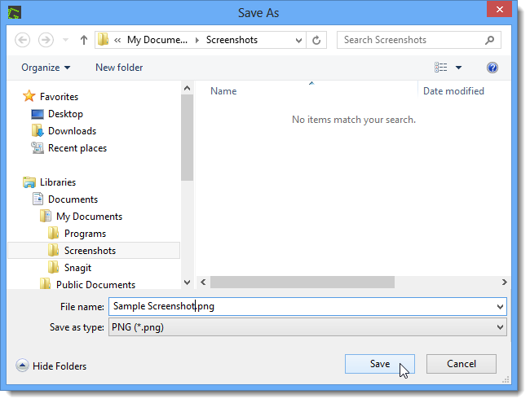Viewport: 530px width, 403px height.
Task: Click the Search Screenshots field
Action: click(419, 40)
